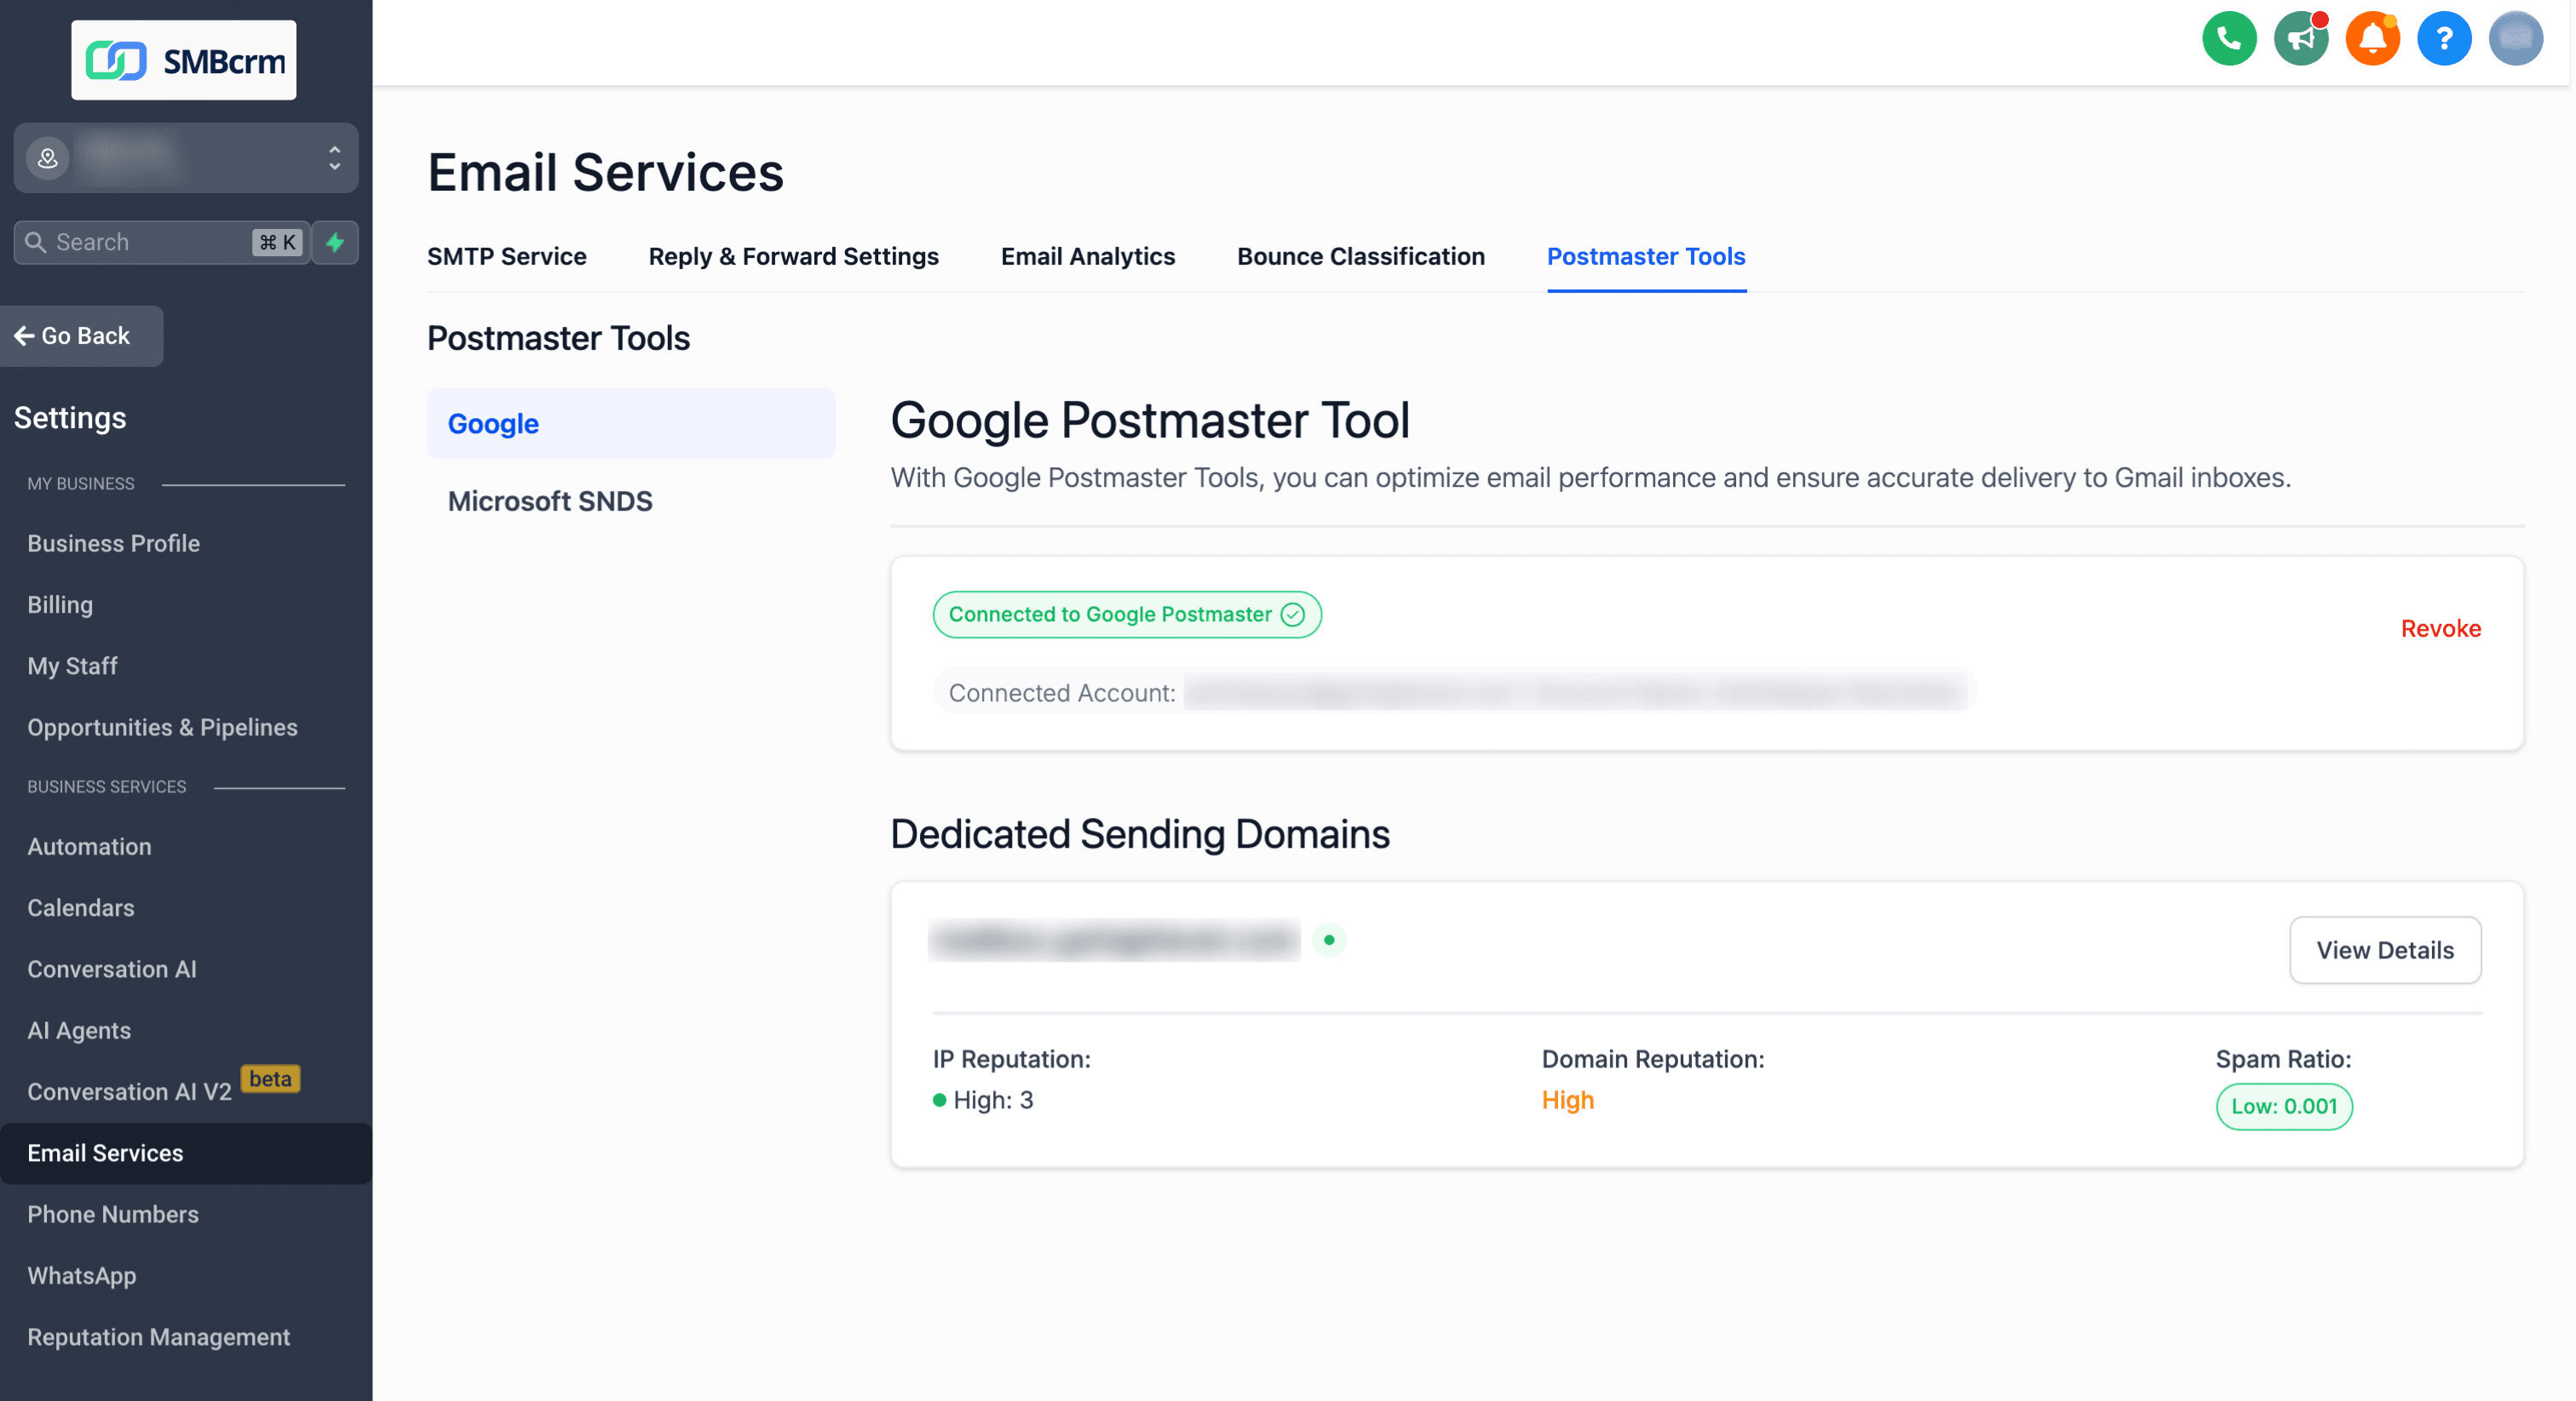Switch to Reply & Forward Settings tab
Screen dimensions: 2576x1401
(x=793, y=257)
